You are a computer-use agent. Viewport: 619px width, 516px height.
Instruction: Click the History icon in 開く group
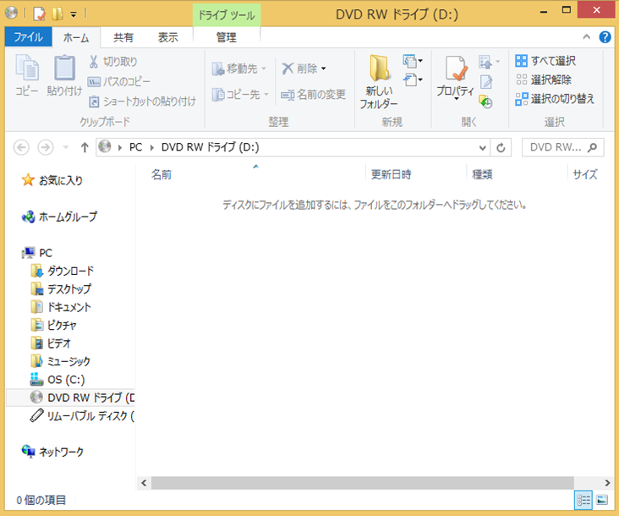coord(485,102)
